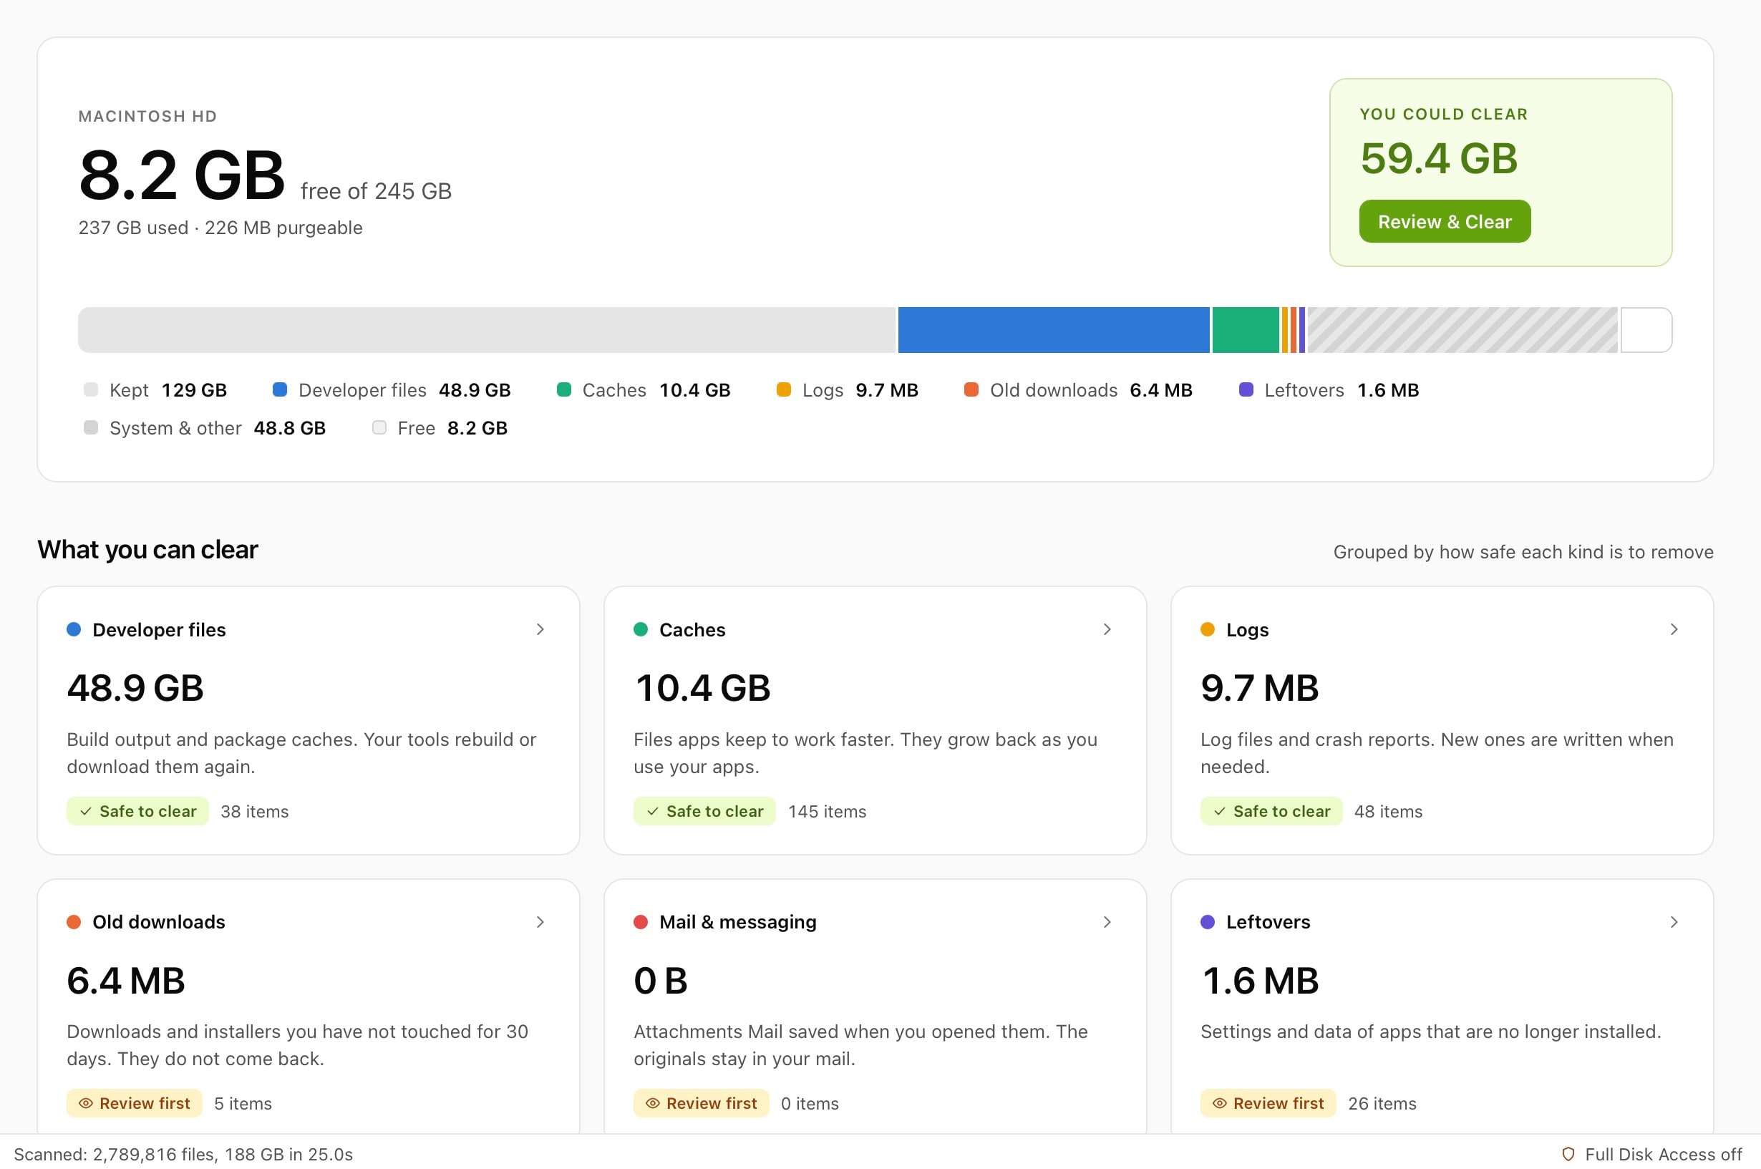Click the shield icon beside Full Disk Access off
Viewport: 1761px width, 1169px height.
[1568, 1154]
